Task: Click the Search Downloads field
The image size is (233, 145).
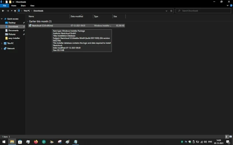Action: [x=203, y=11]
